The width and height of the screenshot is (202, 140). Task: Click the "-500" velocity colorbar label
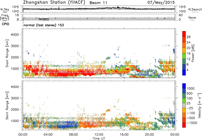click(x=191, y=118)
